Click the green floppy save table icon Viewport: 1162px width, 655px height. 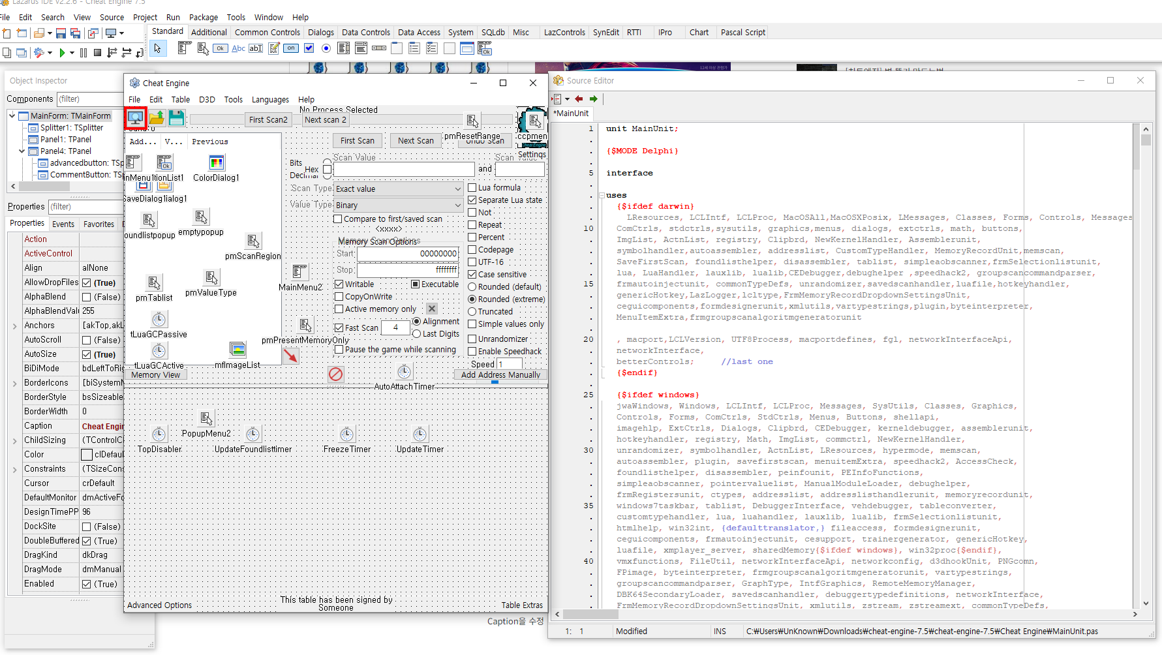[x=176, y=118]
